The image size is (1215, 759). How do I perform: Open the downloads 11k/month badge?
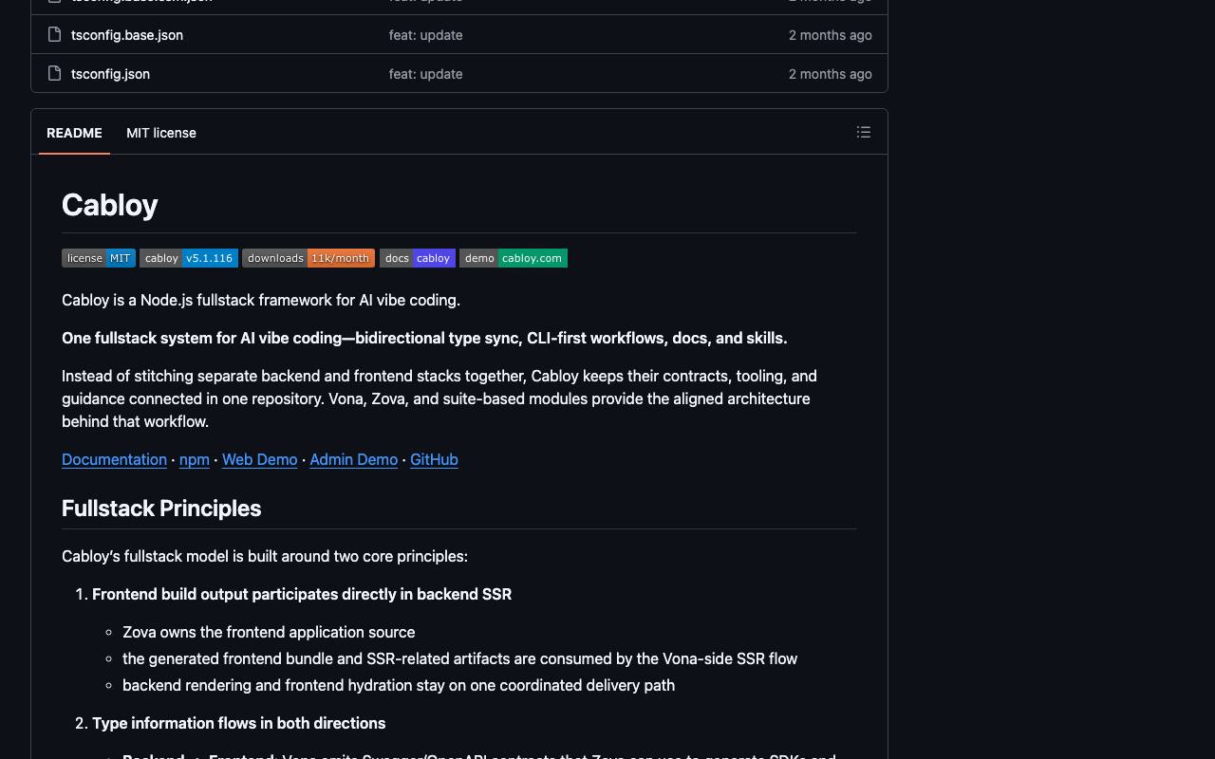point(308,258)
